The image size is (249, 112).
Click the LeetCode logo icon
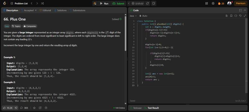point(5,3)
